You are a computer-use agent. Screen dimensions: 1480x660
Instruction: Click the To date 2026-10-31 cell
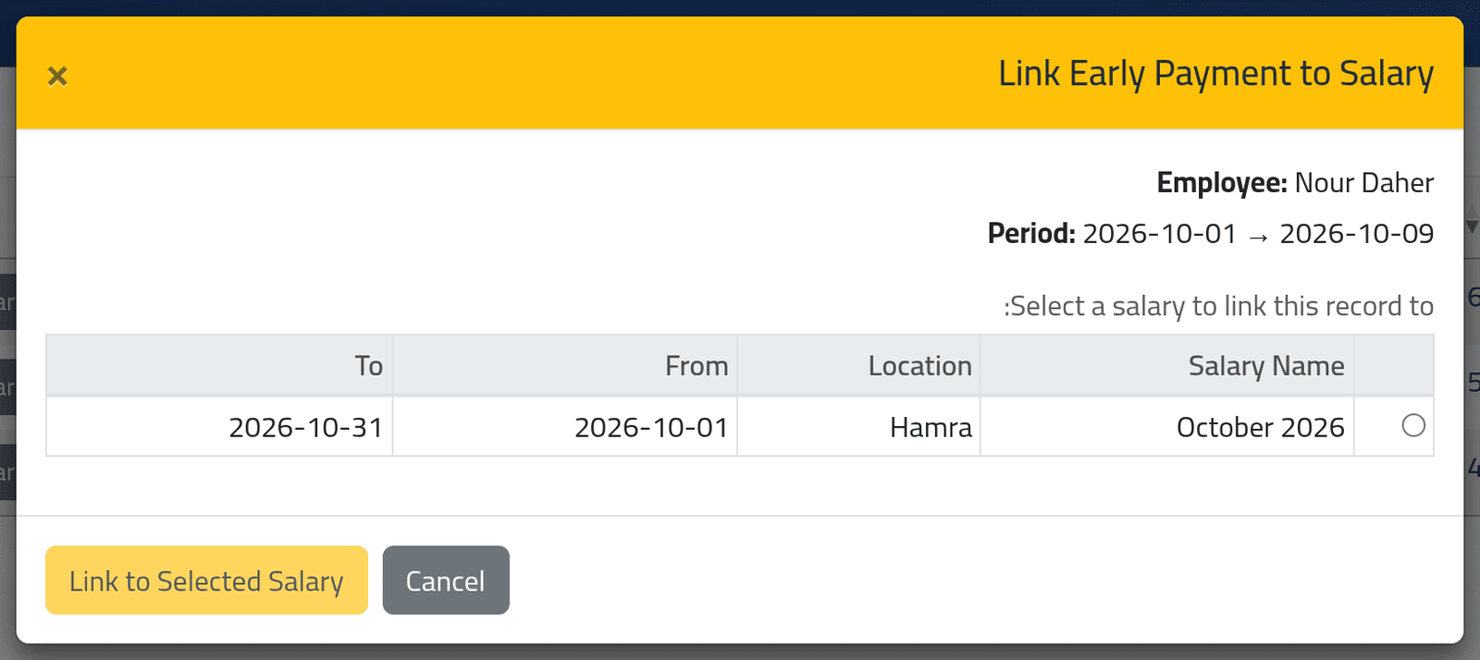(x=219, y=427)
